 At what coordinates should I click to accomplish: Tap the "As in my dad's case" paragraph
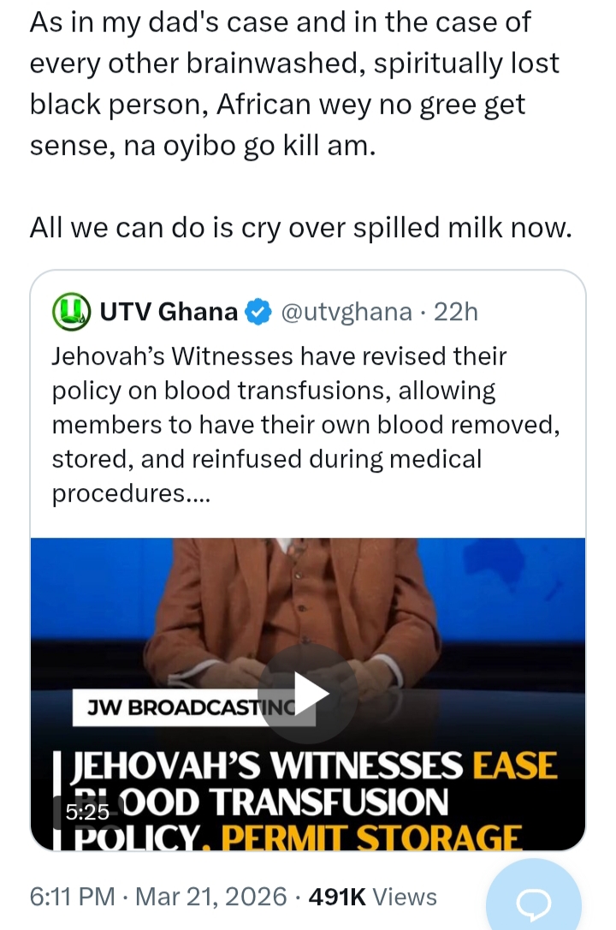coord(280,83)
